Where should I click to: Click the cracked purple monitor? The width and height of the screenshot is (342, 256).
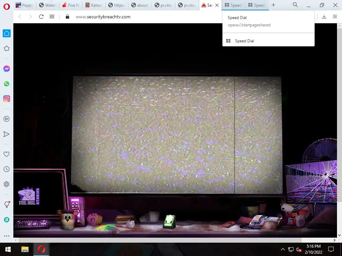coord(312,182)
